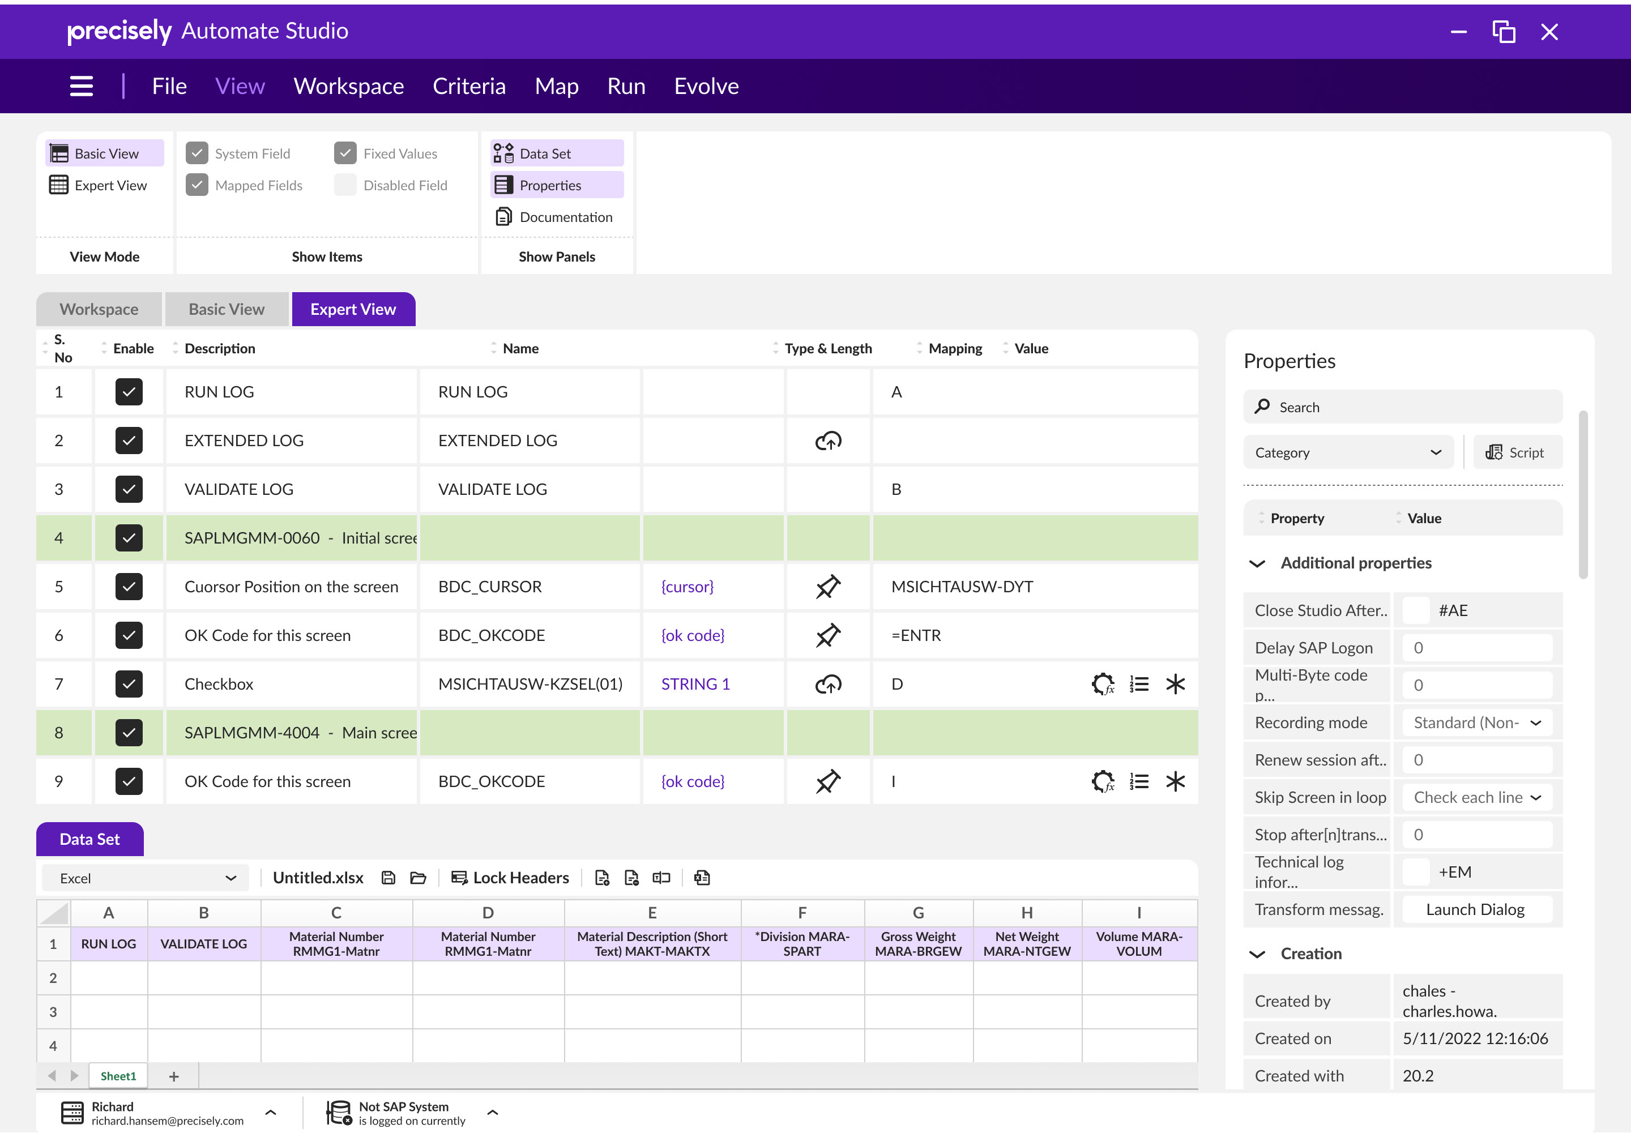Open the Map menu
The image size is (1631, 1133).
click(x=557, y=86)
